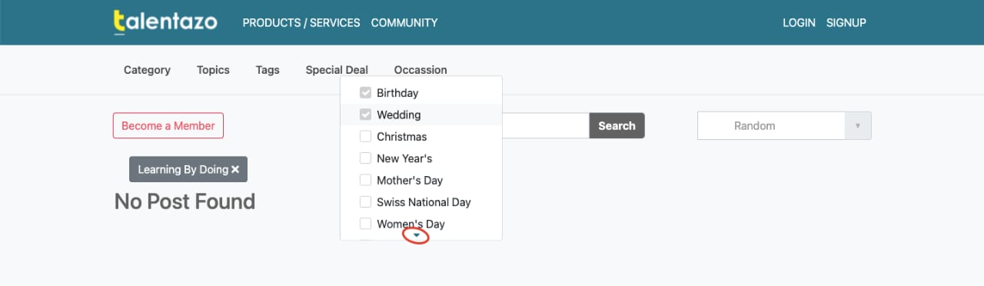The height and width of the screenshot is (286, 984).
Task: Open the Special Deal filter
Action: click(x=337, y=70)
